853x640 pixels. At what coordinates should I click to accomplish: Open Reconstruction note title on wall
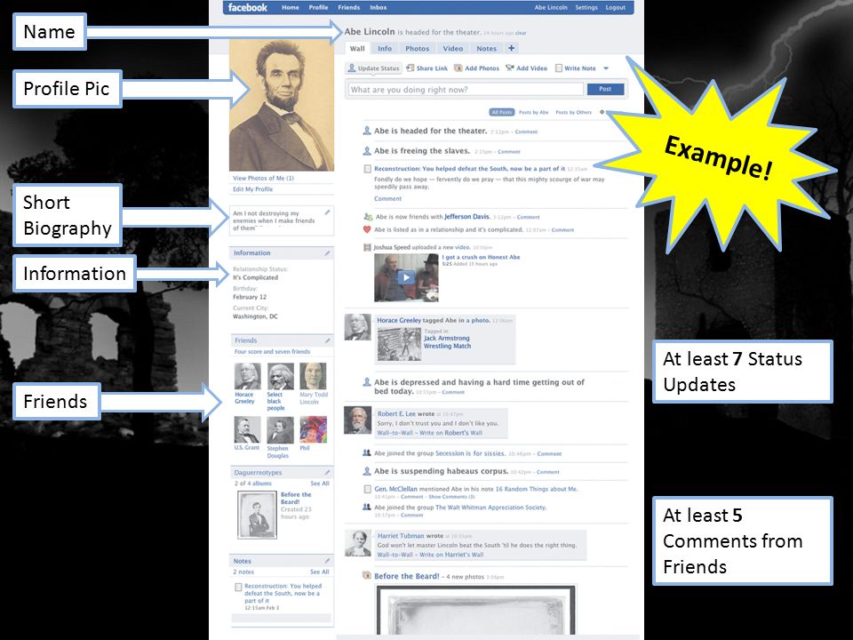[x=469, y=169]
